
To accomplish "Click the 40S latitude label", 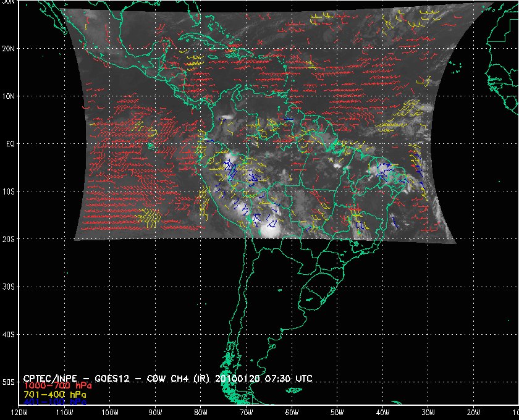I will [8, 335].
